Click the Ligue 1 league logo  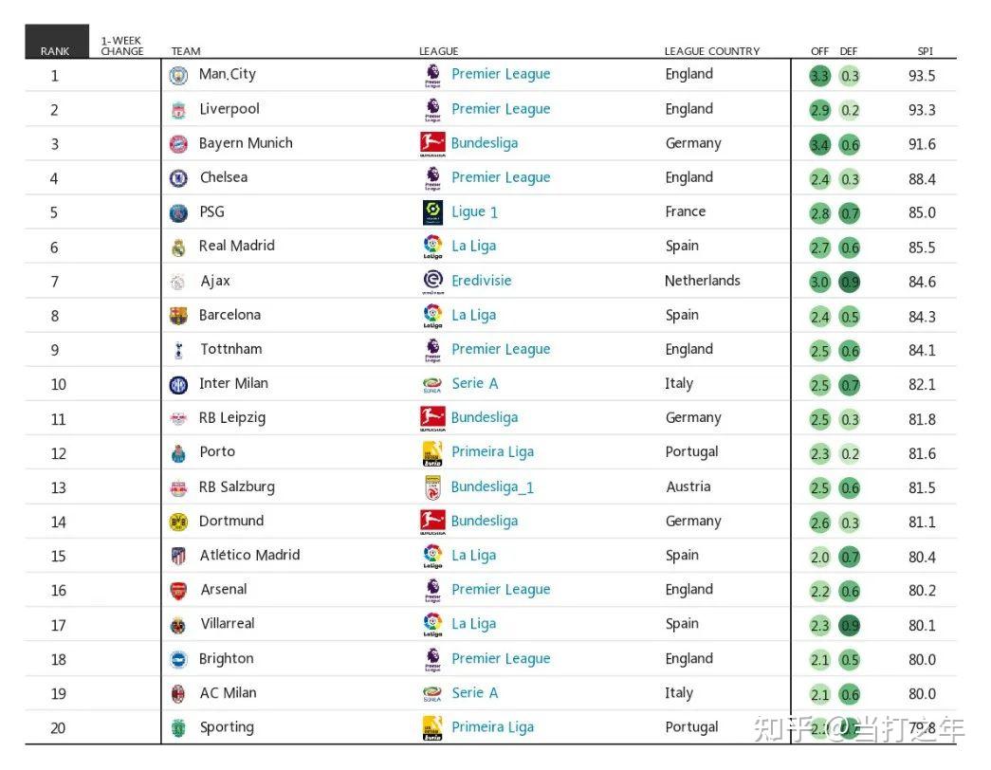pyautogui.click(x=432, y=212)
